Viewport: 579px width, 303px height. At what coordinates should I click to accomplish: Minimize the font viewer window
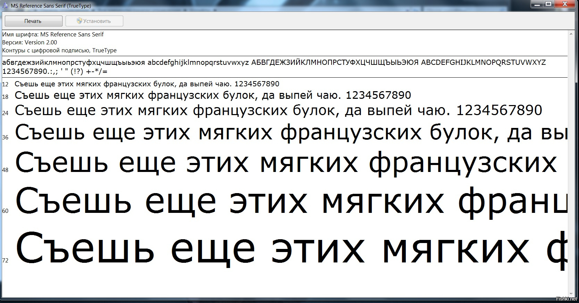coord(537,4)
